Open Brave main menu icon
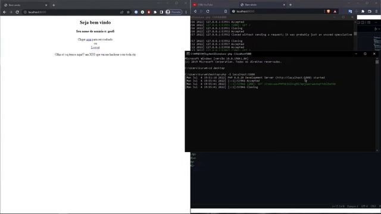This screenshot has width=381, height=214. tap(377, 11)
